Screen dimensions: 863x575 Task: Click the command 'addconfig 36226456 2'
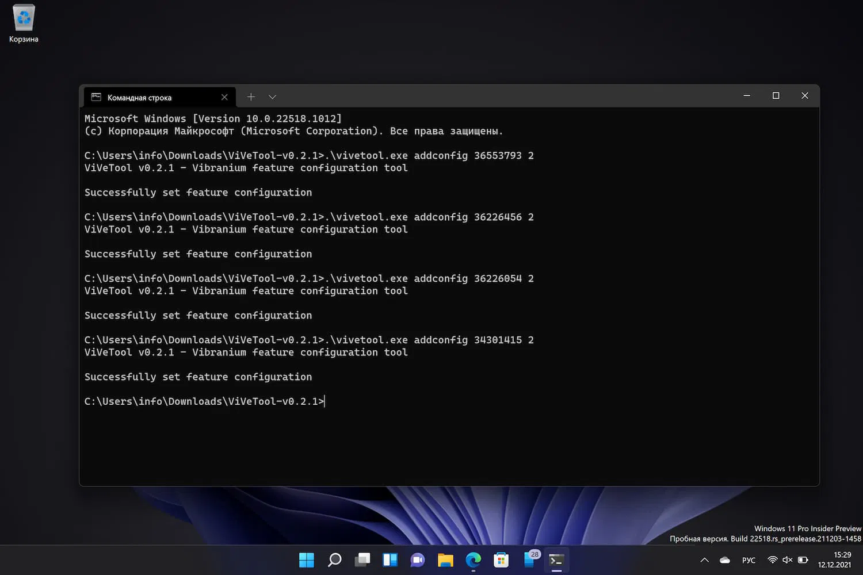(x=473, y=217)
